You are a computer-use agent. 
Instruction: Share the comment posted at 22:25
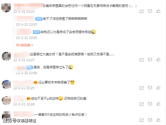tap(142, 88)
